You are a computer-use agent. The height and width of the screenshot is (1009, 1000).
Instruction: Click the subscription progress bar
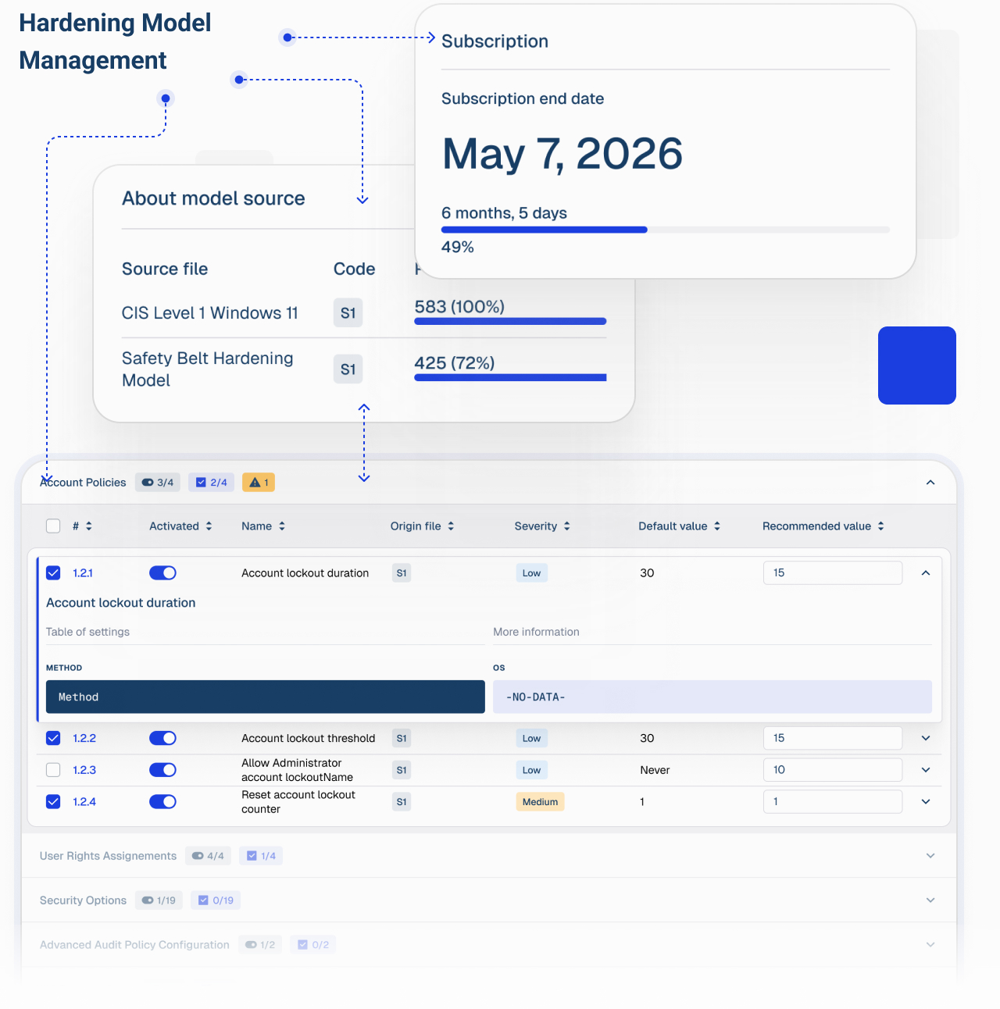click(665, 230)
